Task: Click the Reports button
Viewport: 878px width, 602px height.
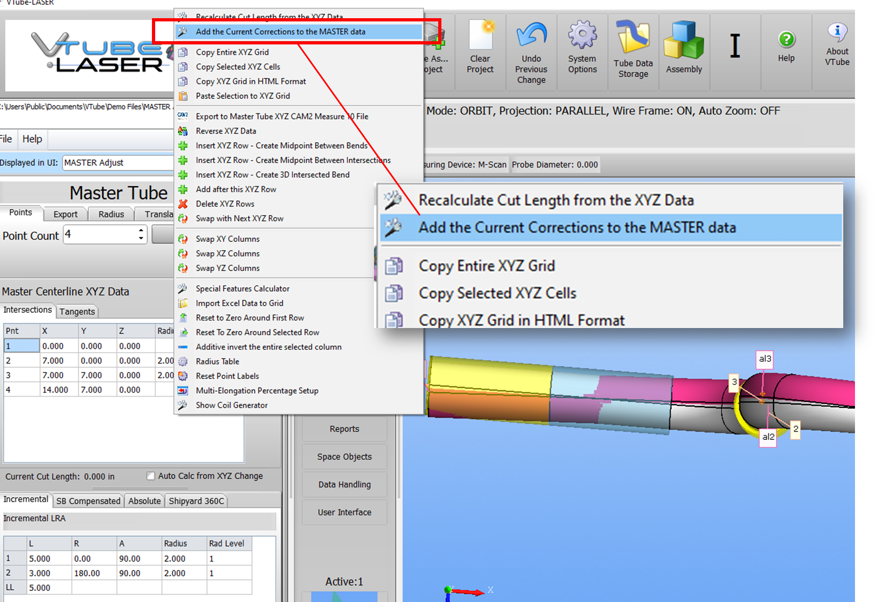Action: (345, 429)
